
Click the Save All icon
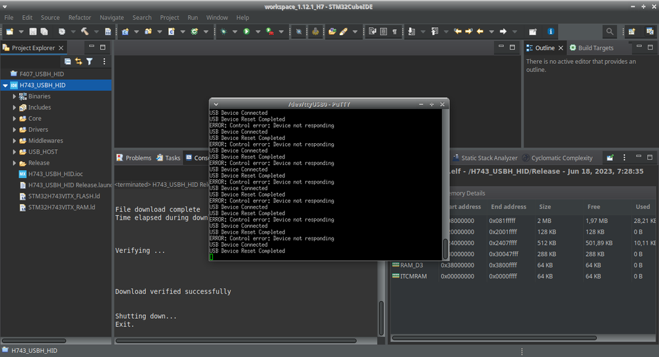[44, 32]
